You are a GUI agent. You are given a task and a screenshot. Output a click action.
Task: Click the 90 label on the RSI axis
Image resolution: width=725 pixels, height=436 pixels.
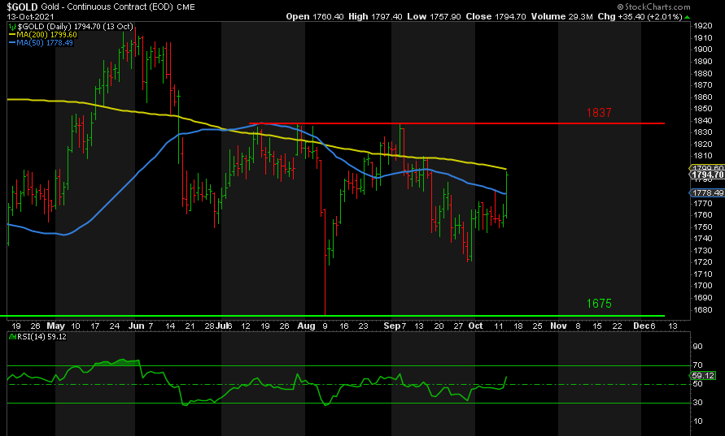[x=697, y=347]
